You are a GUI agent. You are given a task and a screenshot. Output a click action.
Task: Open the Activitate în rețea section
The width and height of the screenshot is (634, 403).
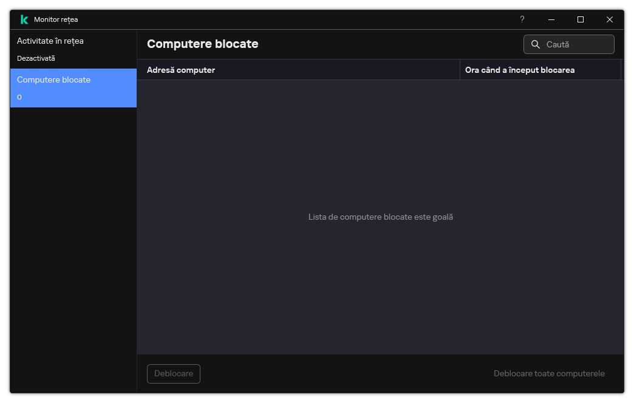click(x=50, y=41)
